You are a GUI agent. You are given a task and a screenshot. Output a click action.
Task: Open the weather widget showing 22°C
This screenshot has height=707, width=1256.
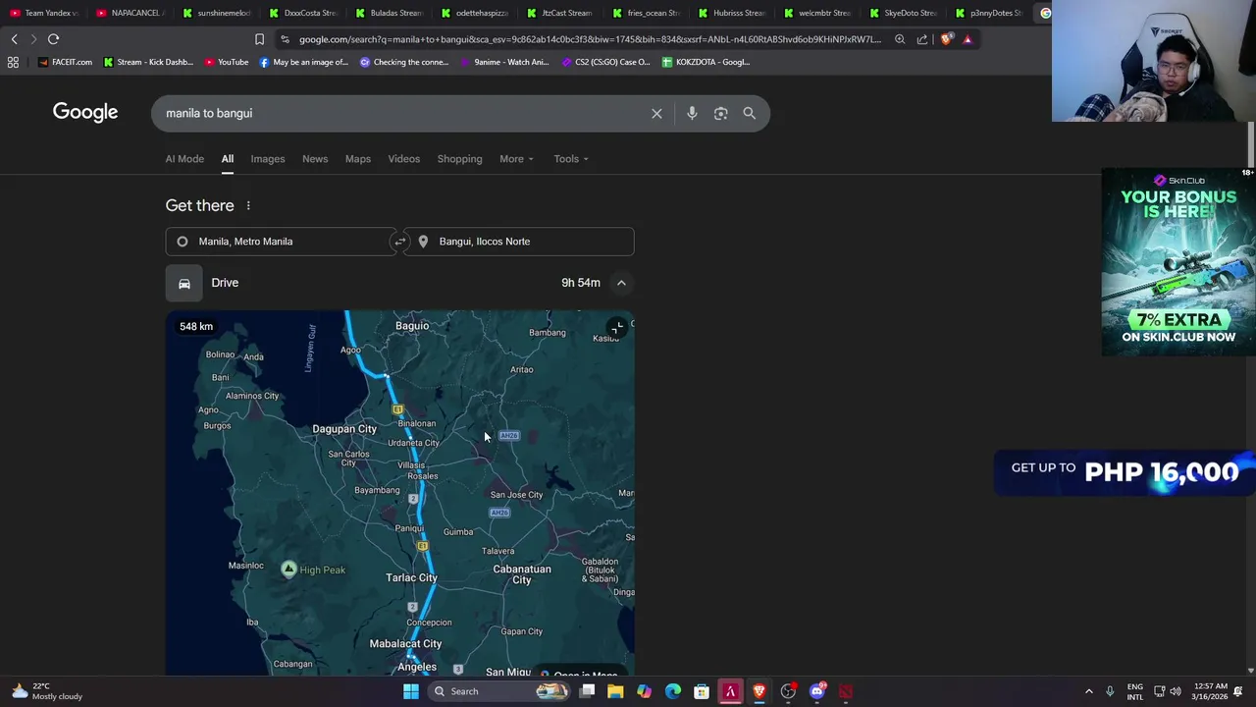click(47, 691)
